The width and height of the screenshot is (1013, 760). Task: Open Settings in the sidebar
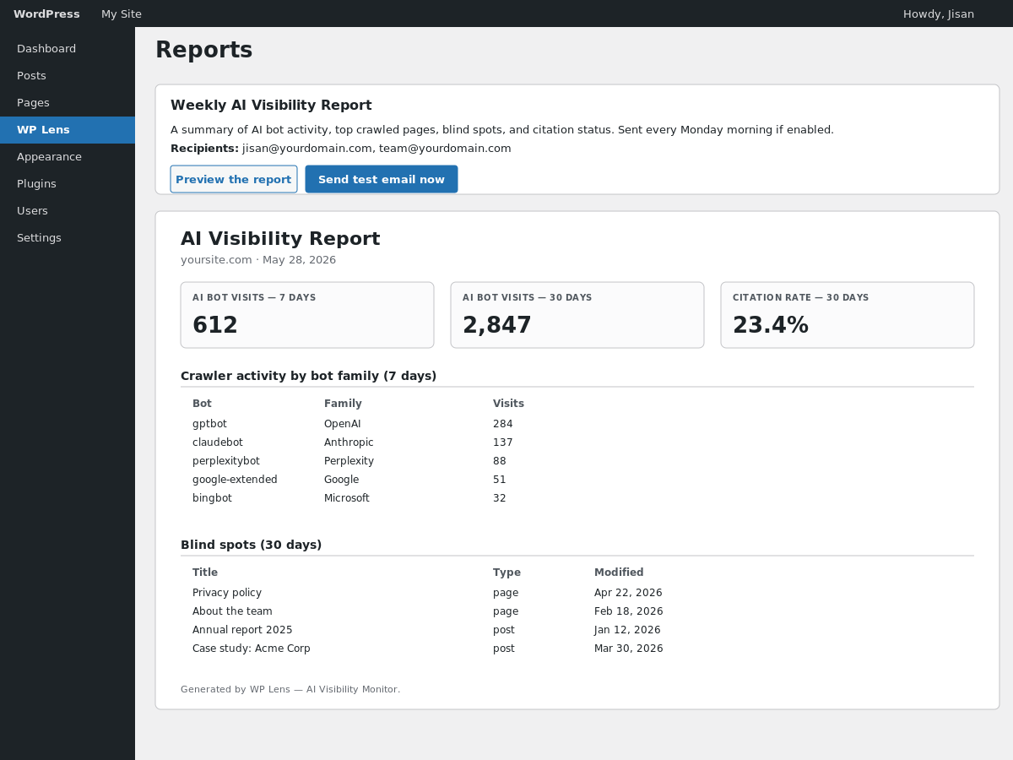point(68,238)
